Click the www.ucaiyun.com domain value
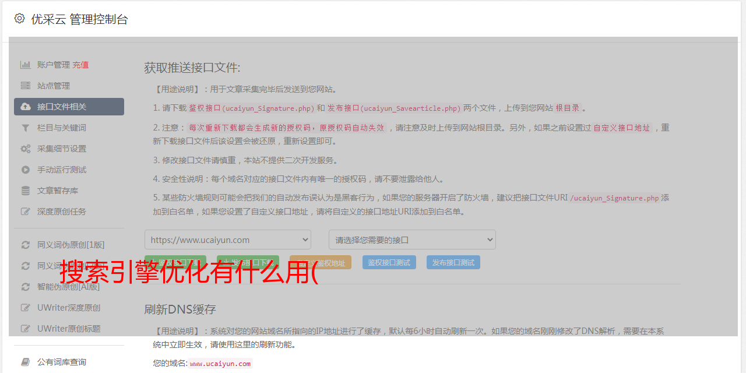 tap(220, 363)
